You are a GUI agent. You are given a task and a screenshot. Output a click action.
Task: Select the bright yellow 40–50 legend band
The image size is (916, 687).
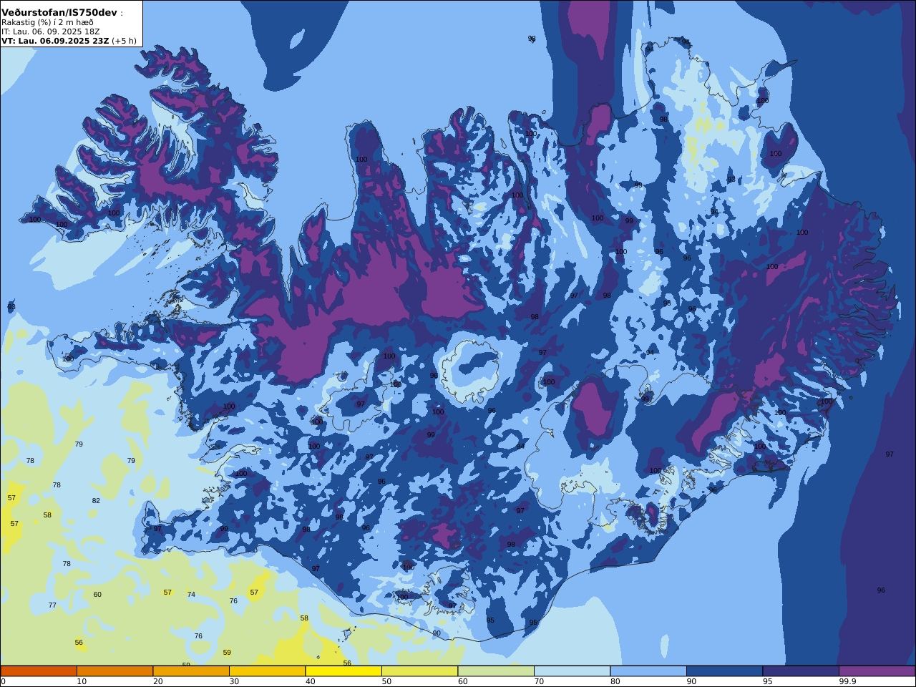pyautogui.click(x=343, y=671)
